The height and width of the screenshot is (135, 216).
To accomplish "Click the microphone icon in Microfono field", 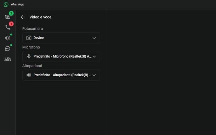I will [x=29, y=56].
